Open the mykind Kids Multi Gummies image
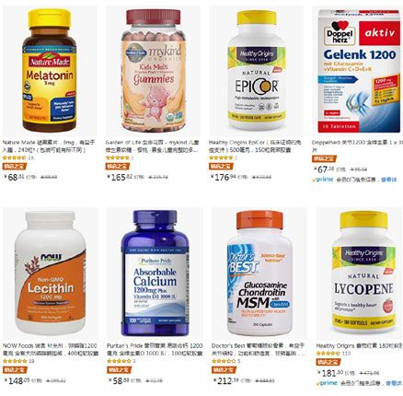 point(154,71)
